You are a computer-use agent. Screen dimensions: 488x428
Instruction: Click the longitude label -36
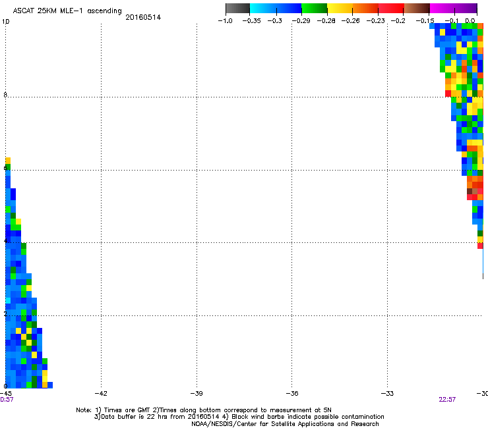click(x=292, y=394)
